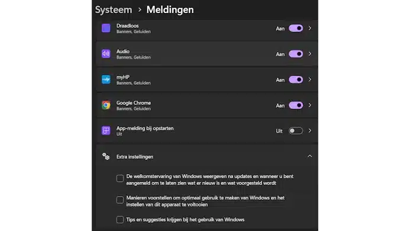This screenshot has height=231, width=410.
Task: Check Tips en suggesties krijgen checkbox
Action: coord(120,220)
